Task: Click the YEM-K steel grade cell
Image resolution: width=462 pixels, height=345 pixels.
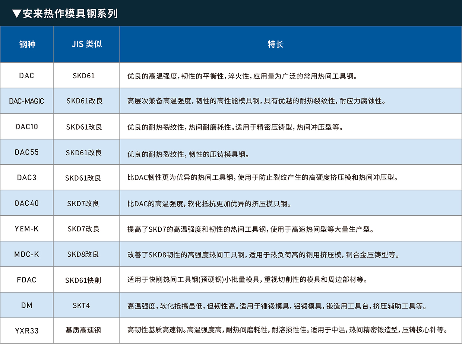Action: coord(27,229)
